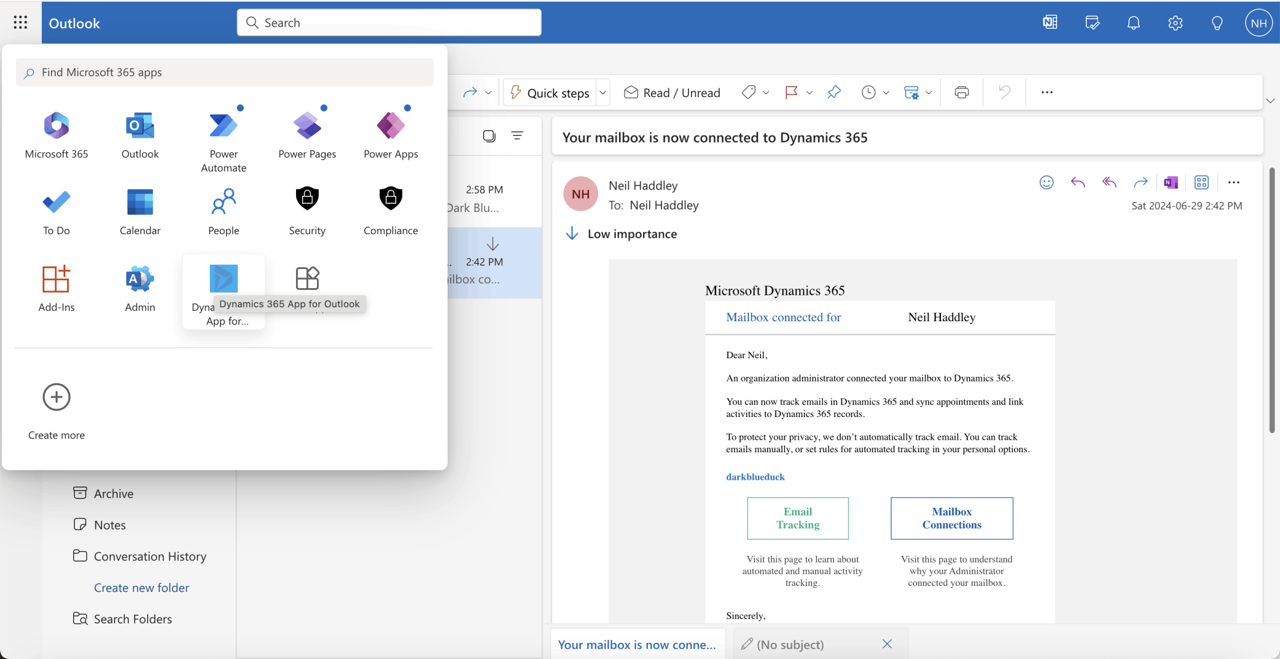Click the Create new folder link

(141, 587)
